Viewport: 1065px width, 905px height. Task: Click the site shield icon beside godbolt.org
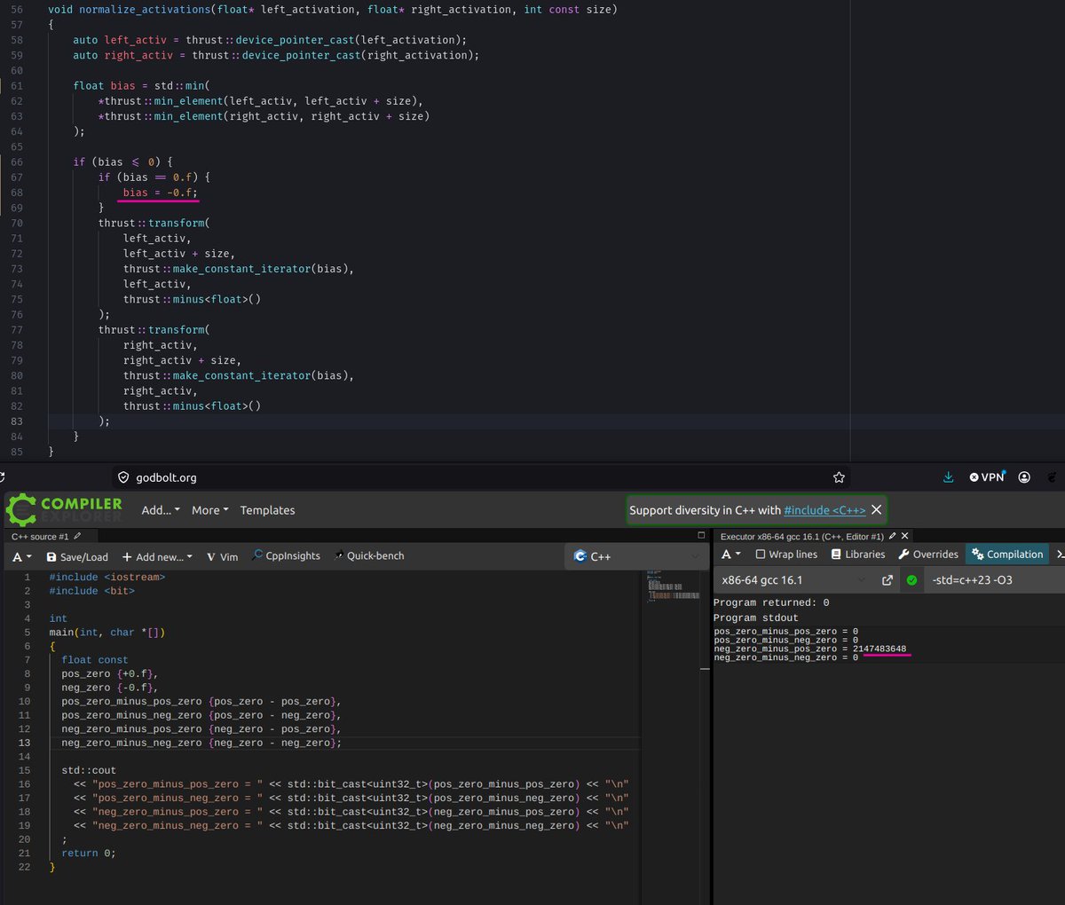coord(123,477)
